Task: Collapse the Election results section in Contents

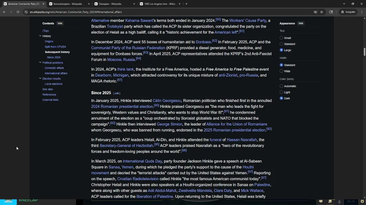Action: click(40, 78)
